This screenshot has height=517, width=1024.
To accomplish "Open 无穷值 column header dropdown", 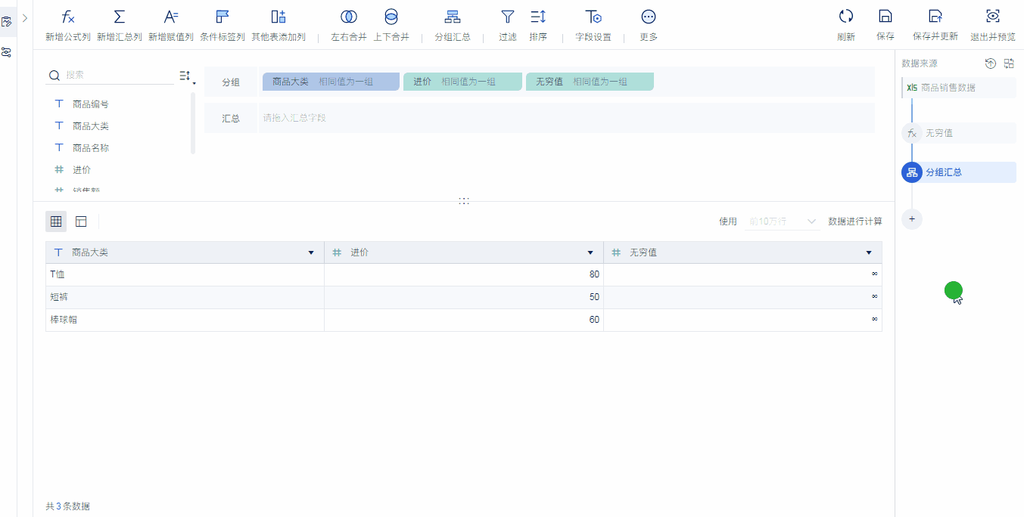I will click(869, 252).
